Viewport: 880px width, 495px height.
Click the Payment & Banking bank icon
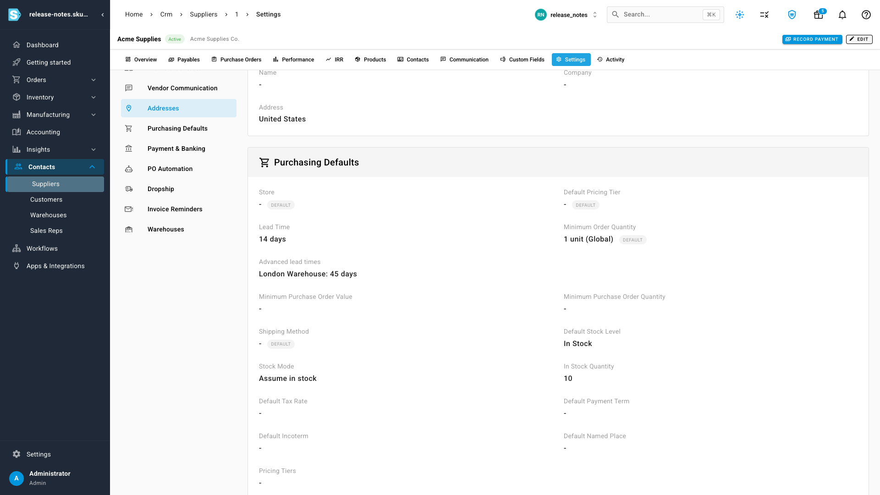tap(129, 148)
